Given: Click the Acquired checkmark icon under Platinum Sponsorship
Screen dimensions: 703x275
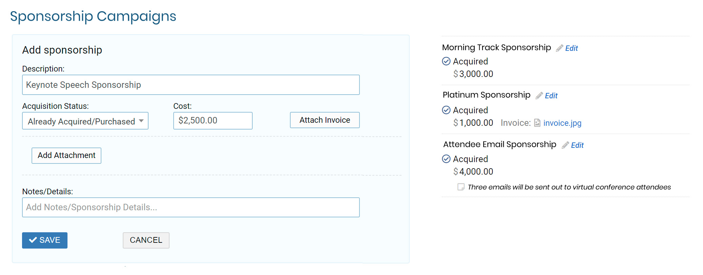Looking at the screenshot, I should tap(446, 110).
